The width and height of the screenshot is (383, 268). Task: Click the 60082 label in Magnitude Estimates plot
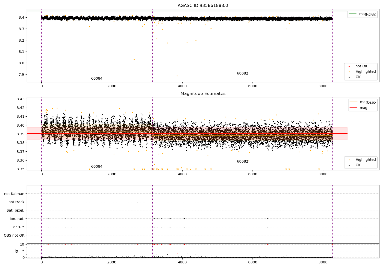coord(243,162)
